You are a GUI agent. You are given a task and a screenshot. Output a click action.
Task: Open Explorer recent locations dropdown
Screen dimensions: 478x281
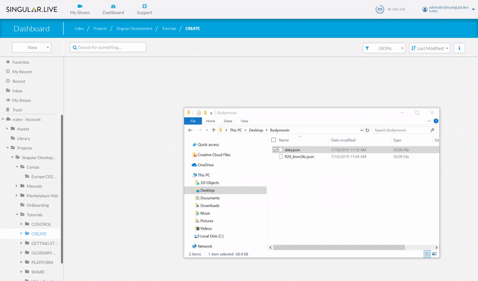click(x=207, y=130)
